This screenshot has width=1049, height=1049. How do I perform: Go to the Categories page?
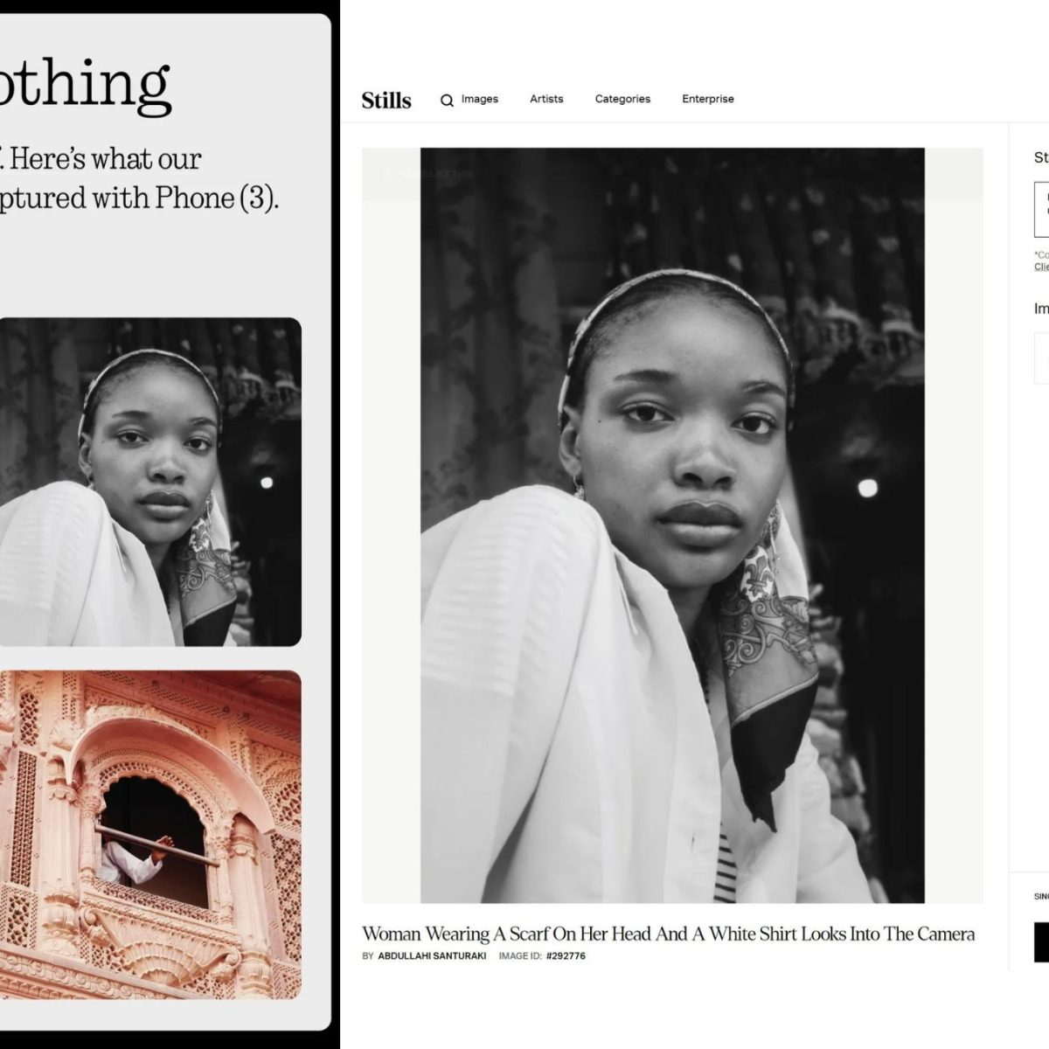click(622, 99)
